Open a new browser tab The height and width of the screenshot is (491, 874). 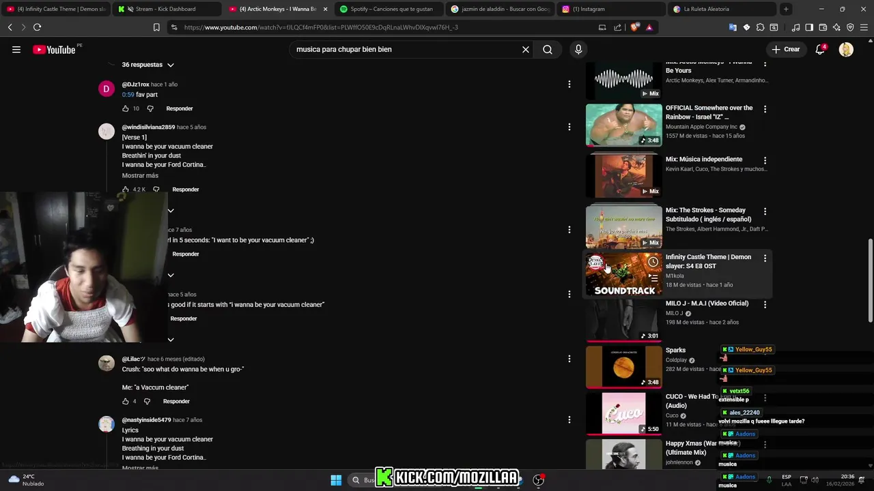click(x=786, y=9)
